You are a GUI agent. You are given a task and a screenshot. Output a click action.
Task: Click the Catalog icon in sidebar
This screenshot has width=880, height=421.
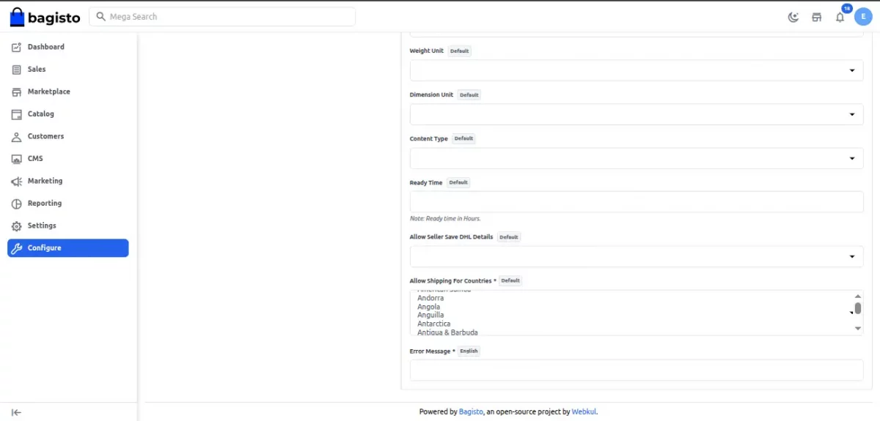click(17, 114)
